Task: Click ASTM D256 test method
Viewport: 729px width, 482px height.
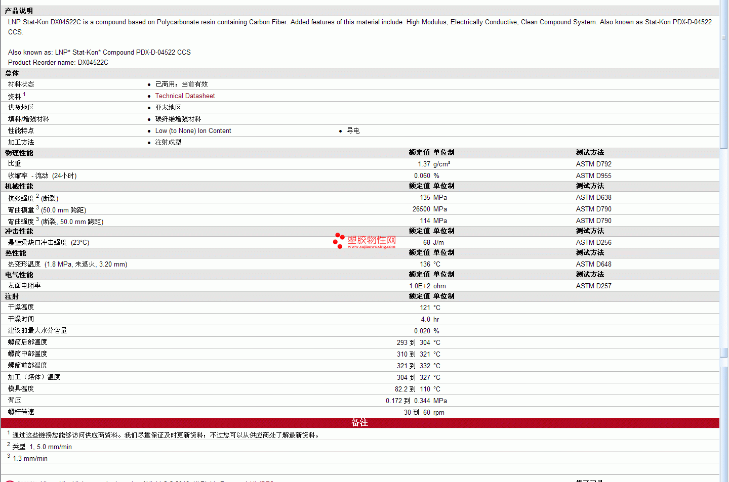Action: point(593,242)
